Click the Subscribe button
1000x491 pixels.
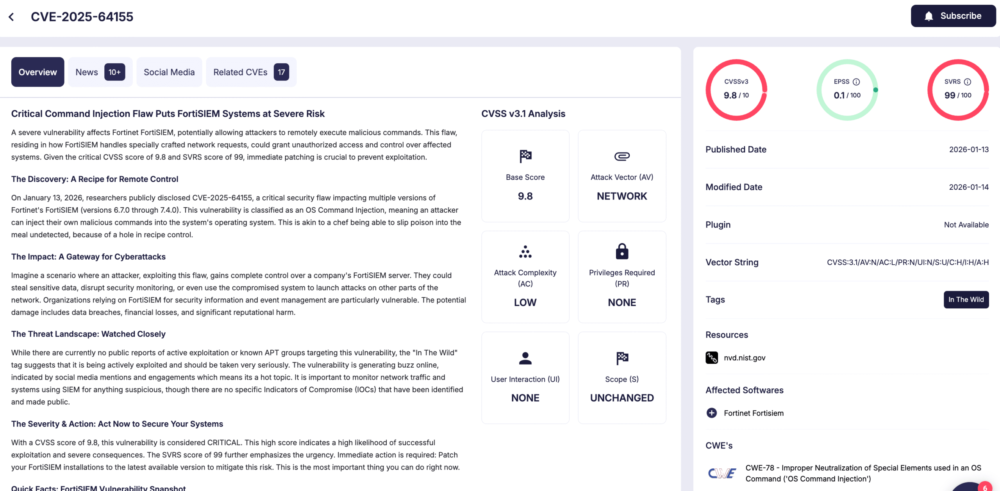(x=953, y=16)
